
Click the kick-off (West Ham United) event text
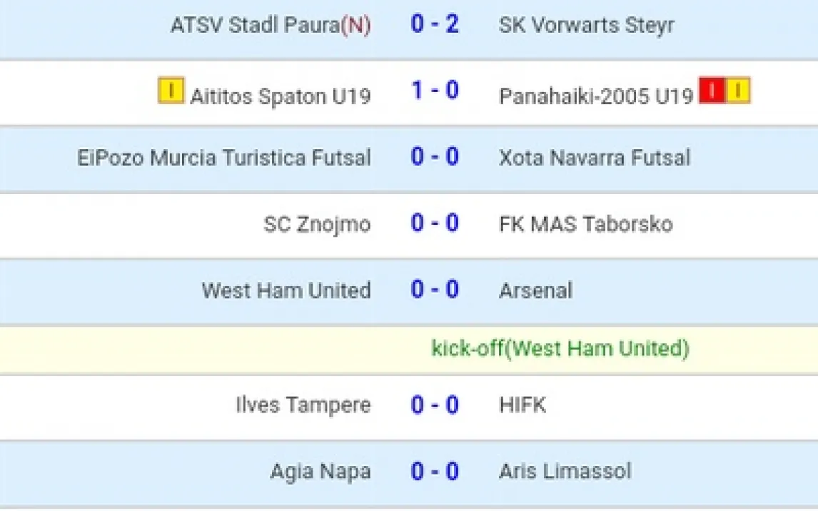pos(560,348)
